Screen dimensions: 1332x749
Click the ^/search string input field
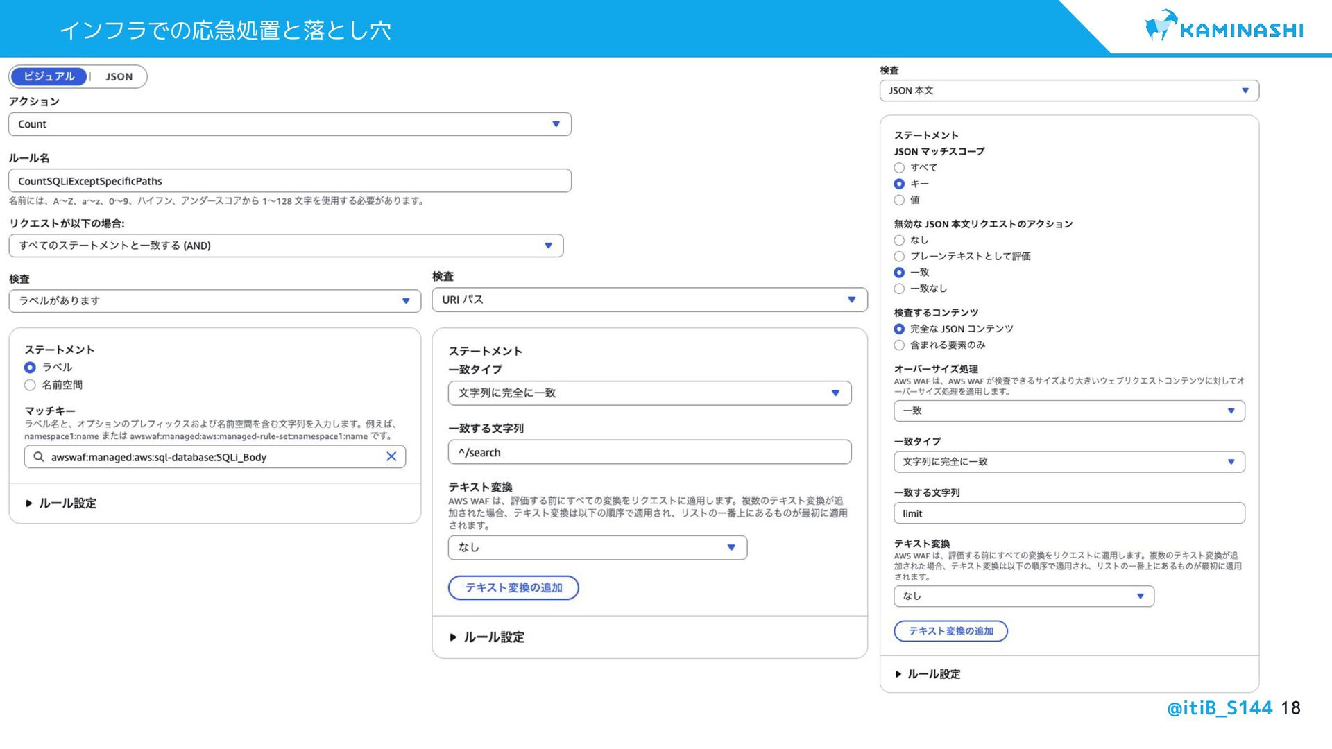click(649, 452)
